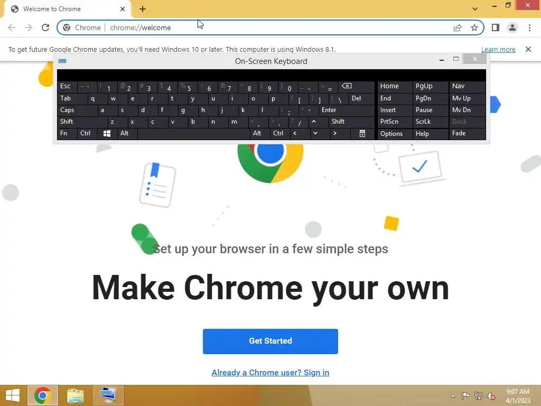541x406 pixels.
Task: Tap the PrtScn key on keyboard
Action: coord(395,122)
